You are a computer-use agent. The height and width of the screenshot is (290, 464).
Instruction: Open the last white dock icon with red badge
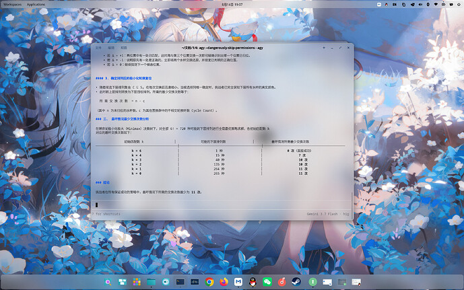356,282
